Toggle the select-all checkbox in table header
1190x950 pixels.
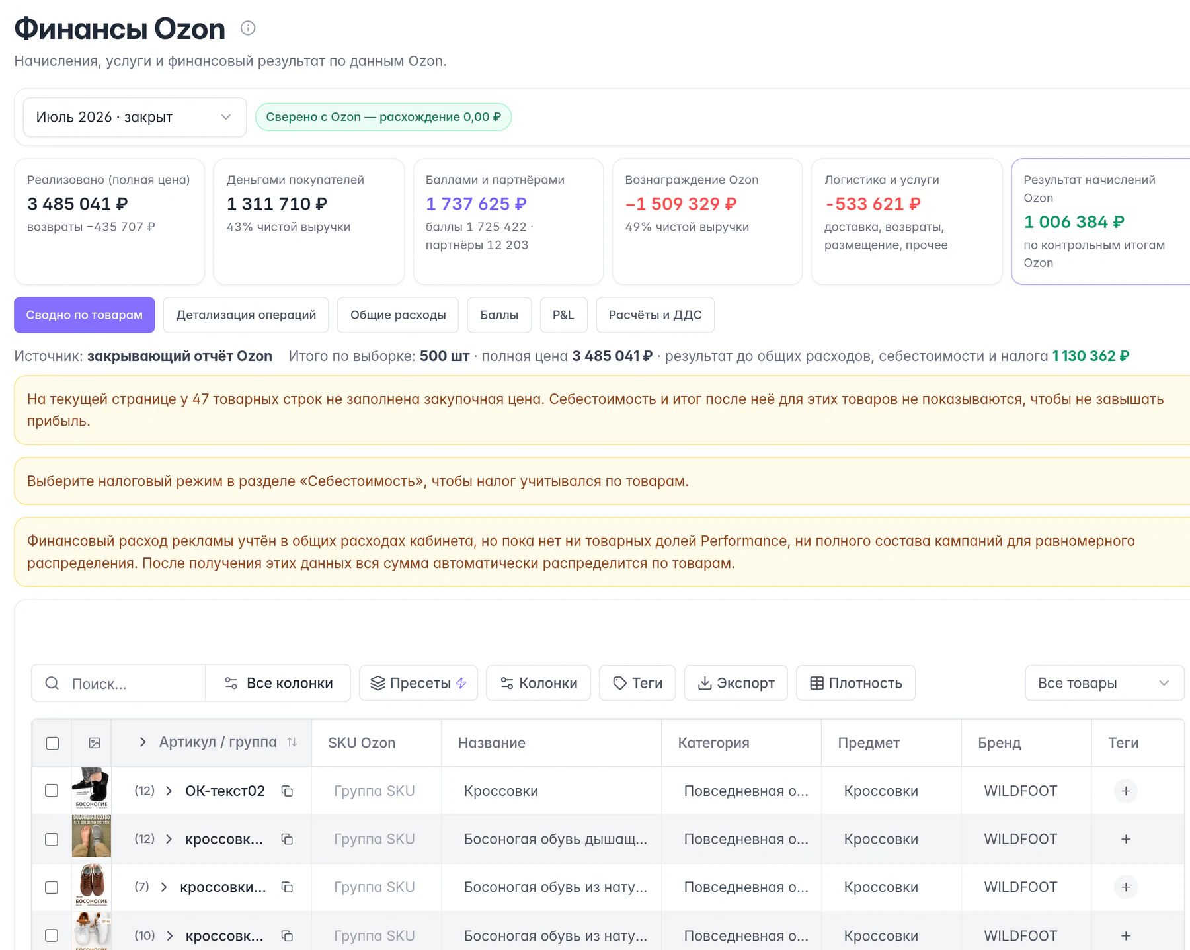click(x=52, y=743)
